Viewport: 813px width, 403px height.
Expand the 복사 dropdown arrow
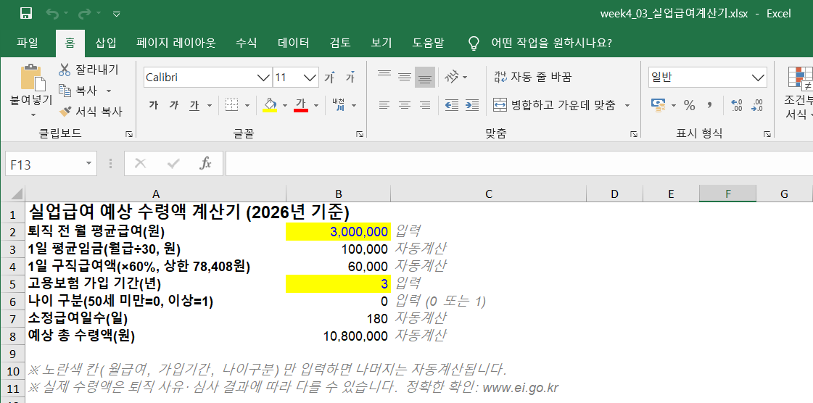[x=109, y=91]
